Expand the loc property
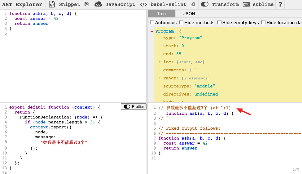Screen dimensions: 302x174 pyautogui.click(x=160, y=62)
